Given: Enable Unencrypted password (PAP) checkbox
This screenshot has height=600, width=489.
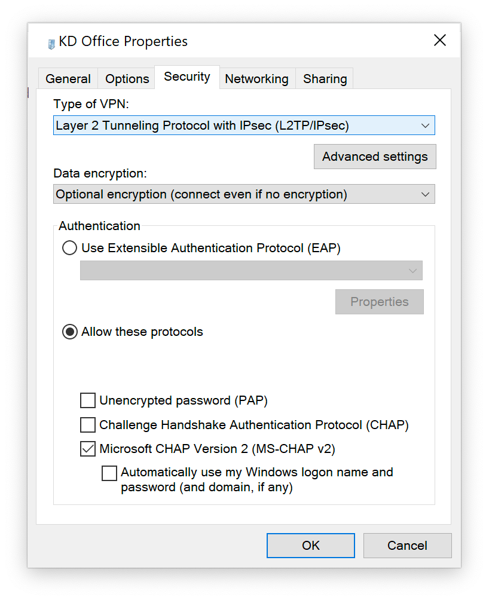Looking at the screenshot, I should tap(88, 400).
